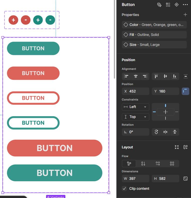
Task: Select grid flow layout option
Action: click(x=172, y=164)
